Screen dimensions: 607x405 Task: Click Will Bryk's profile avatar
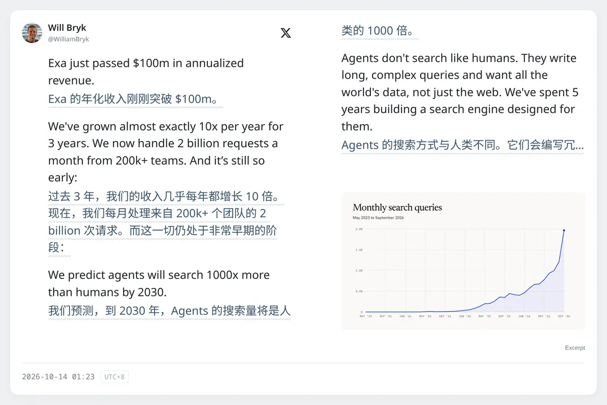(32, 33)
